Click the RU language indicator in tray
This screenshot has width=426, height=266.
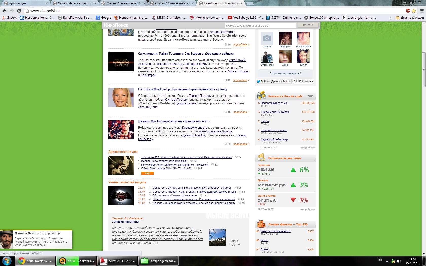point(380,260)
